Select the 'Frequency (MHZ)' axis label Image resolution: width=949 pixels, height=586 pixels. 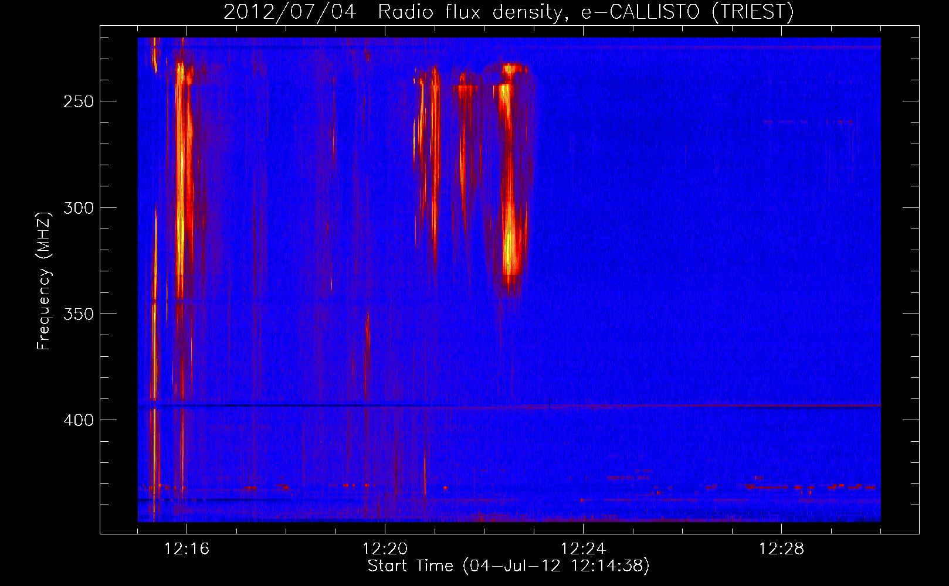[x=44, y=281]
